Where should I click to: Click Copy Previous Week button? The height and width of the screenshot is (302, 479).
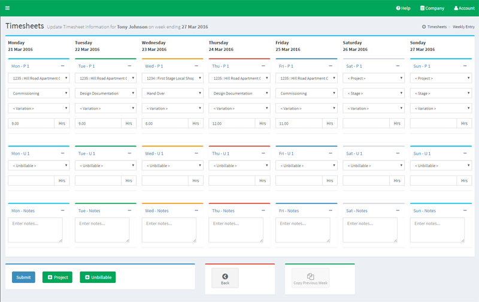click(311, 278)
